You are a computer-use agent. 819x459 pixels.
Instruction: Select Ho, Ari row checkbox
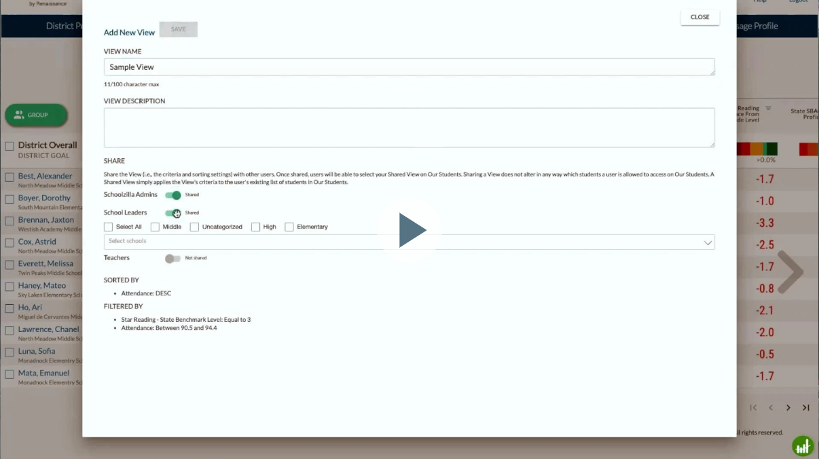coord(10,308)
